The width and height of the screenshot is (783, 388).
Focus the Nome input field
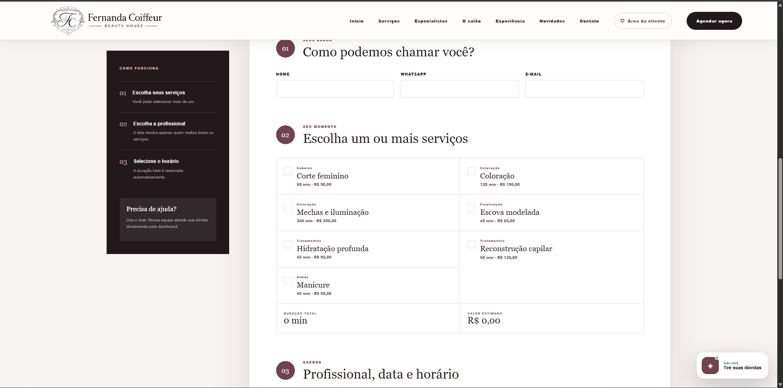click(335, 89)
